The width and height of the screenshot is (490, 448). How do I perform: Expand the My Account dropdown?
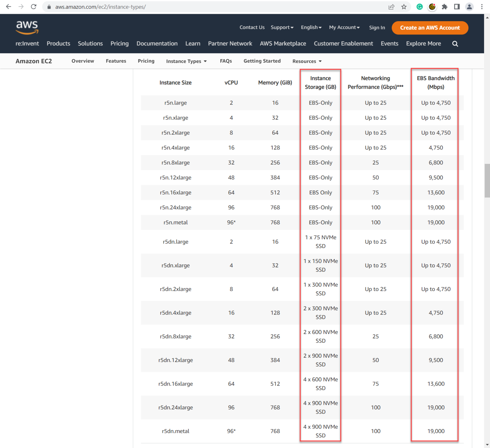(x=344, y=28)
